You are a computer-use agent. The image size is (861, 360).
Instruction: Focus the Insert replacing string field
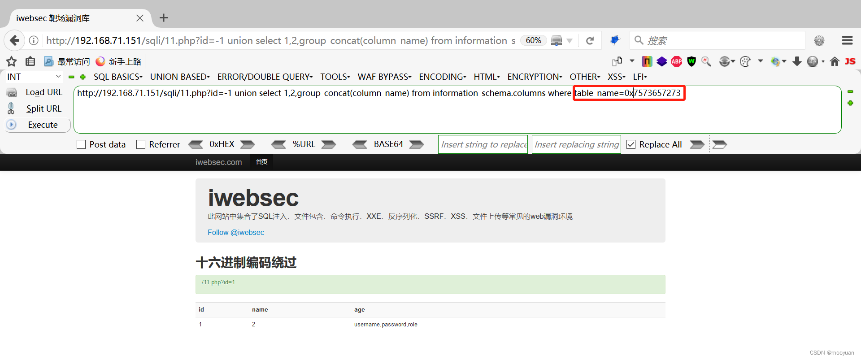pyautogui.click(x=576, y=144)
